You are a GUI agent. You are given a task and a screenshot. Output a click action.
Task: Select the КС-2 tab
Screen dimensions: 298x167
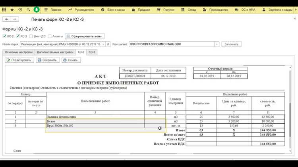pos(81,52)
